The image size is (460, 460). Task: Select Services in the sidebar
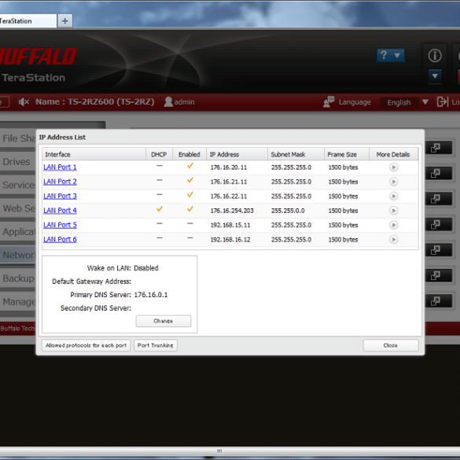point(17,185)
